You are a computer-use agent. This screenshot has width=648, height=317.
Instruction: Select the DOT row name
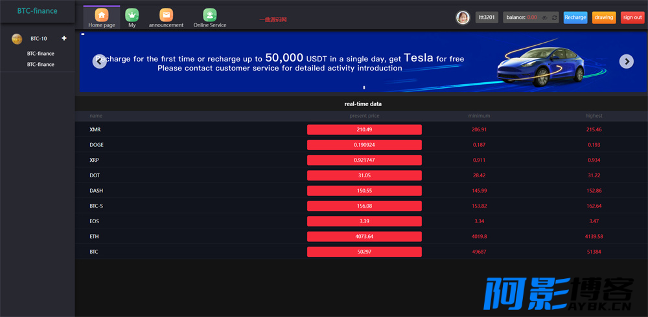(x=95, y=175)
